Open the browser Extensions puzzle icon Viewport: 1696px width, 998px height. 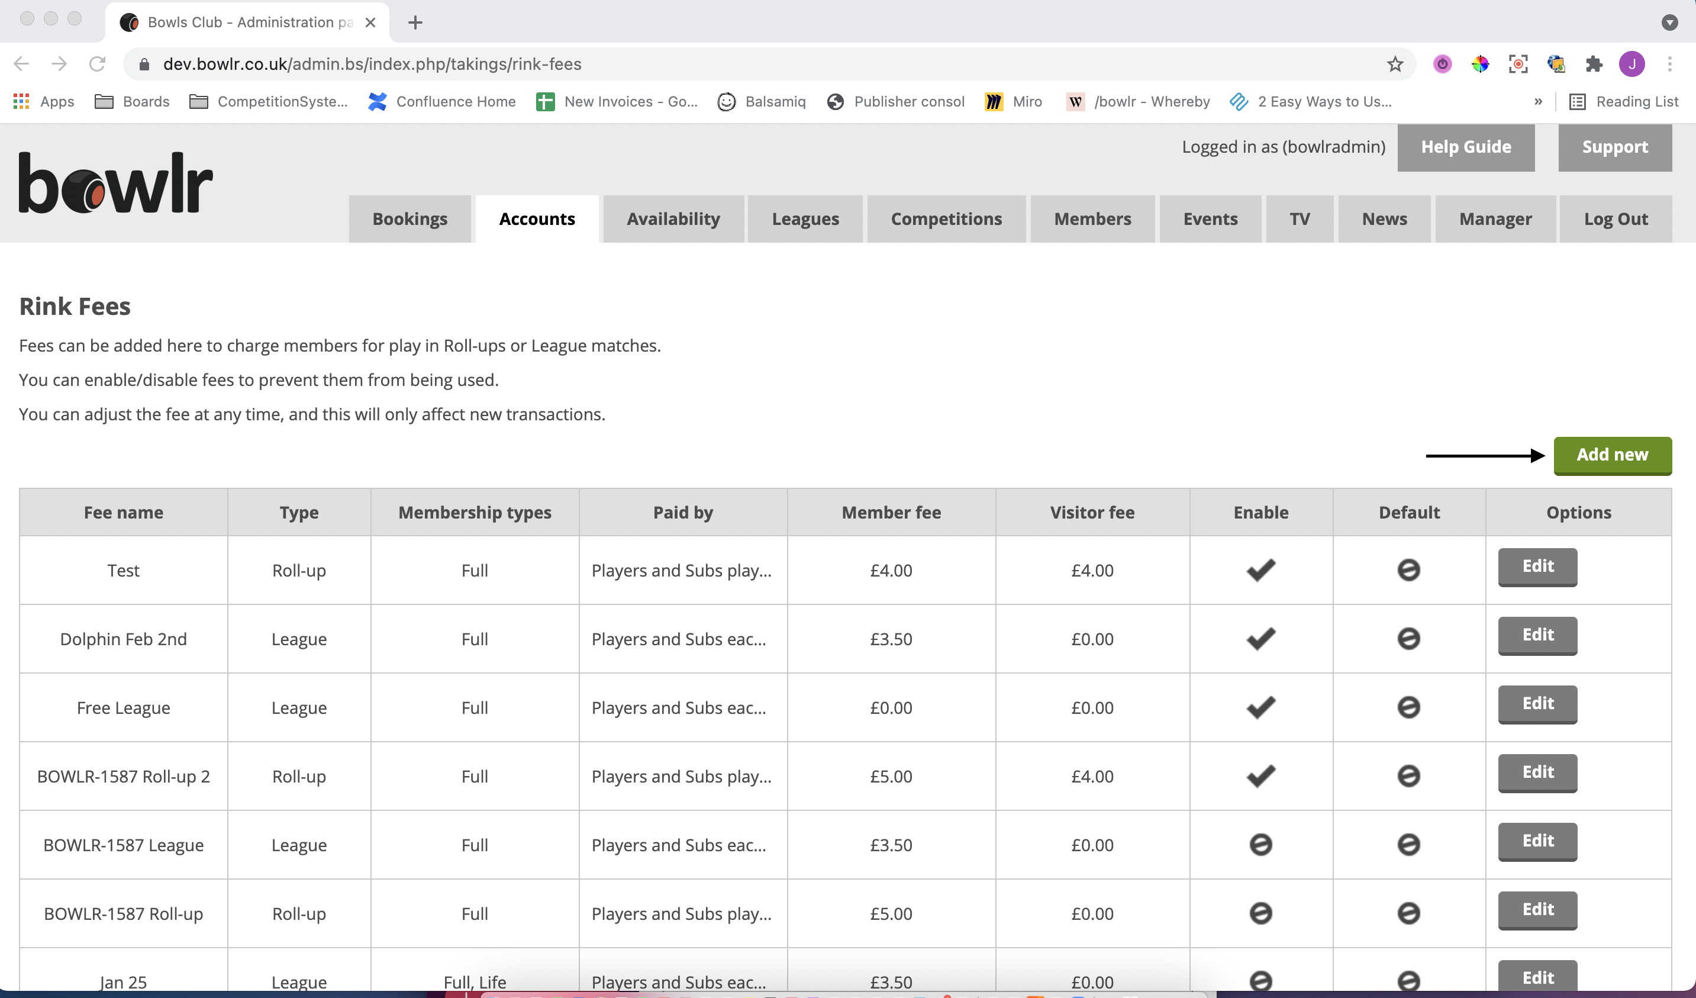point(1594,64)
